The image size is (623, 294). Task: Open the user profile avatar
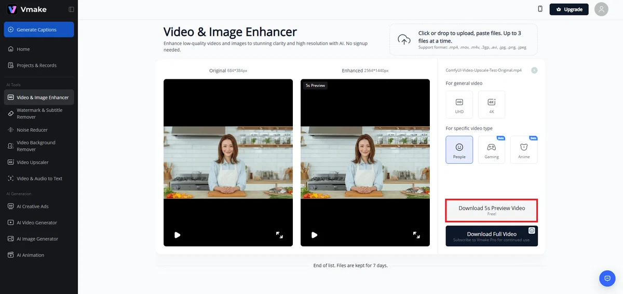[x=601, y=9]
